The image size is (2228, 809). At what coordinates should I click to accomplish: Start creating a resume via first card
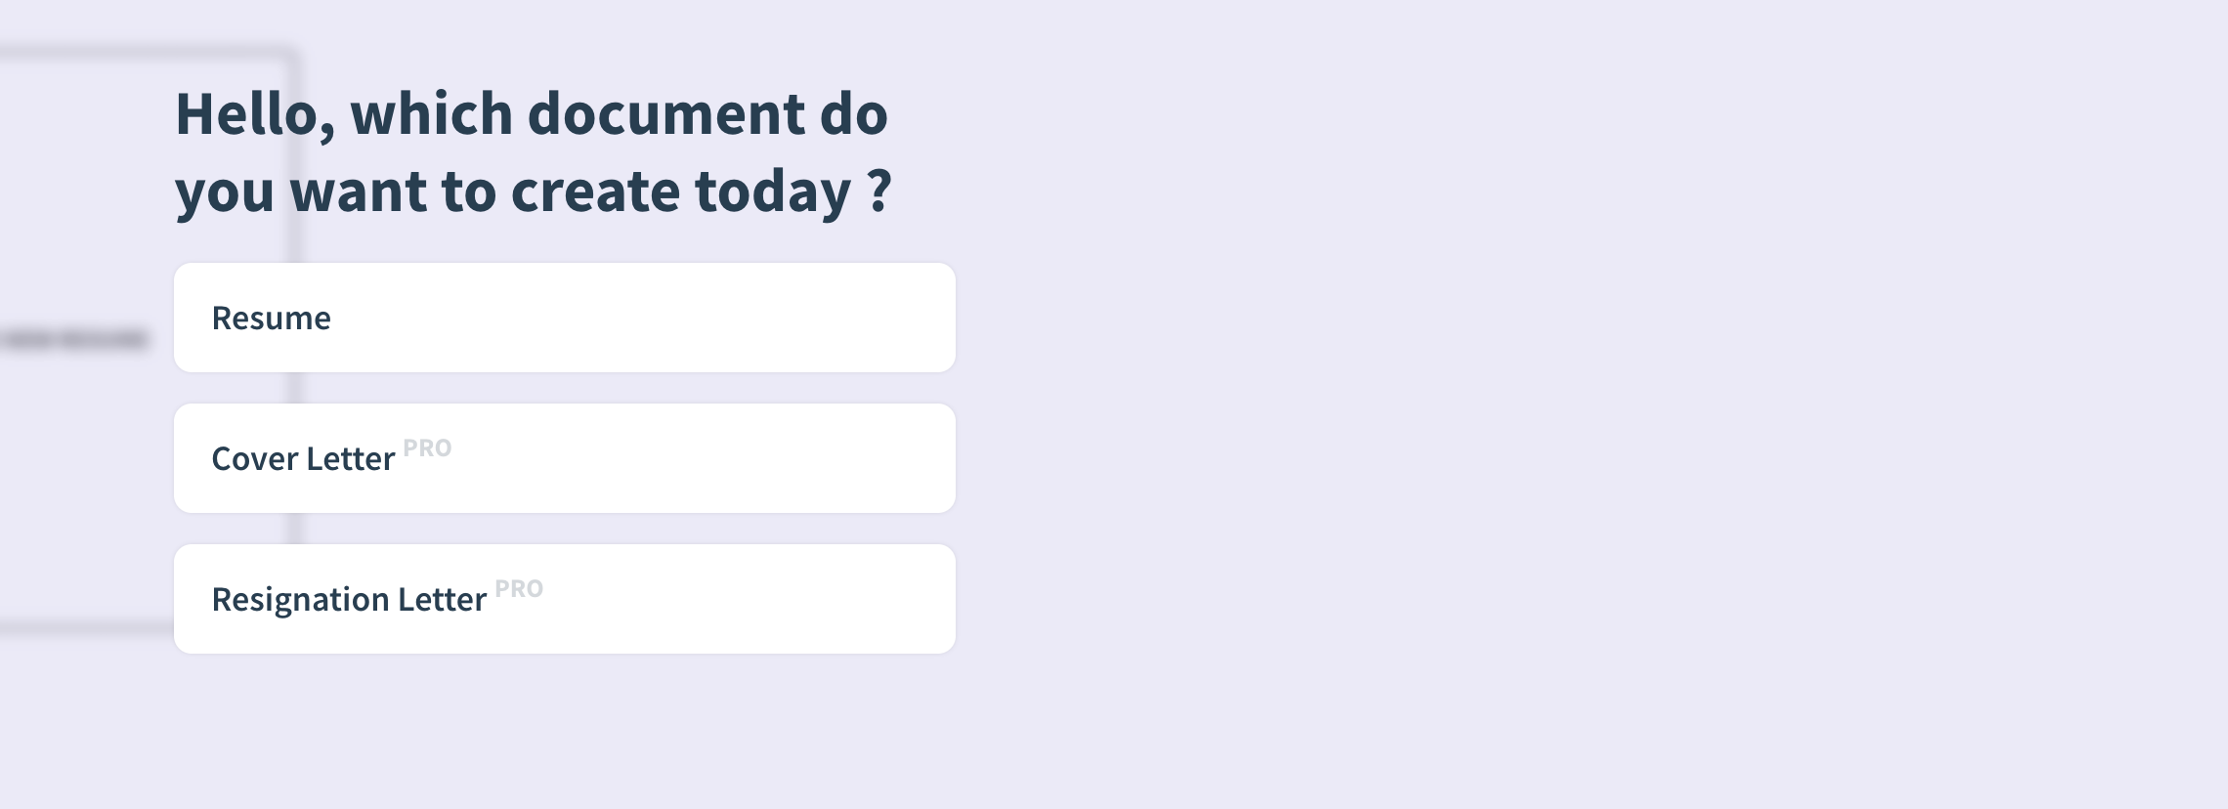tap(565, 318)
